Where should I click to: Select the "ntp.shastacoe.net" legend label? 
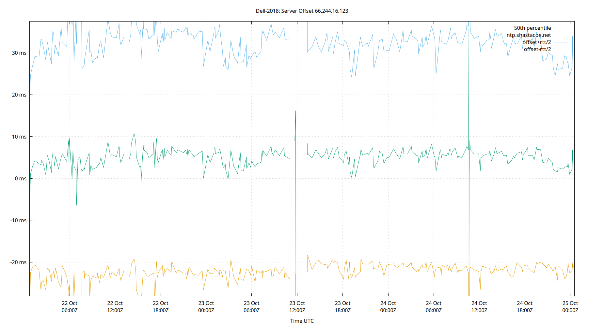point(529,35)
